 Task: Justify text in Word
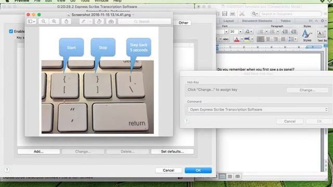point(283,39)
